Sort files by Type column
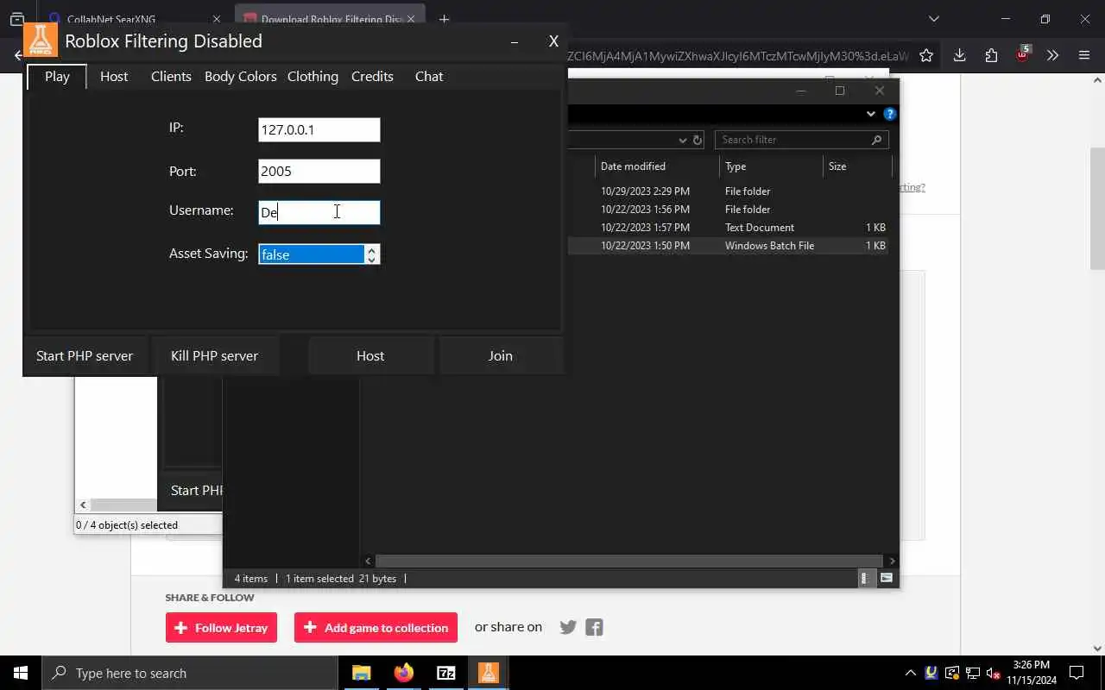Screen dimensions: 1105x690 pos(771,166)
